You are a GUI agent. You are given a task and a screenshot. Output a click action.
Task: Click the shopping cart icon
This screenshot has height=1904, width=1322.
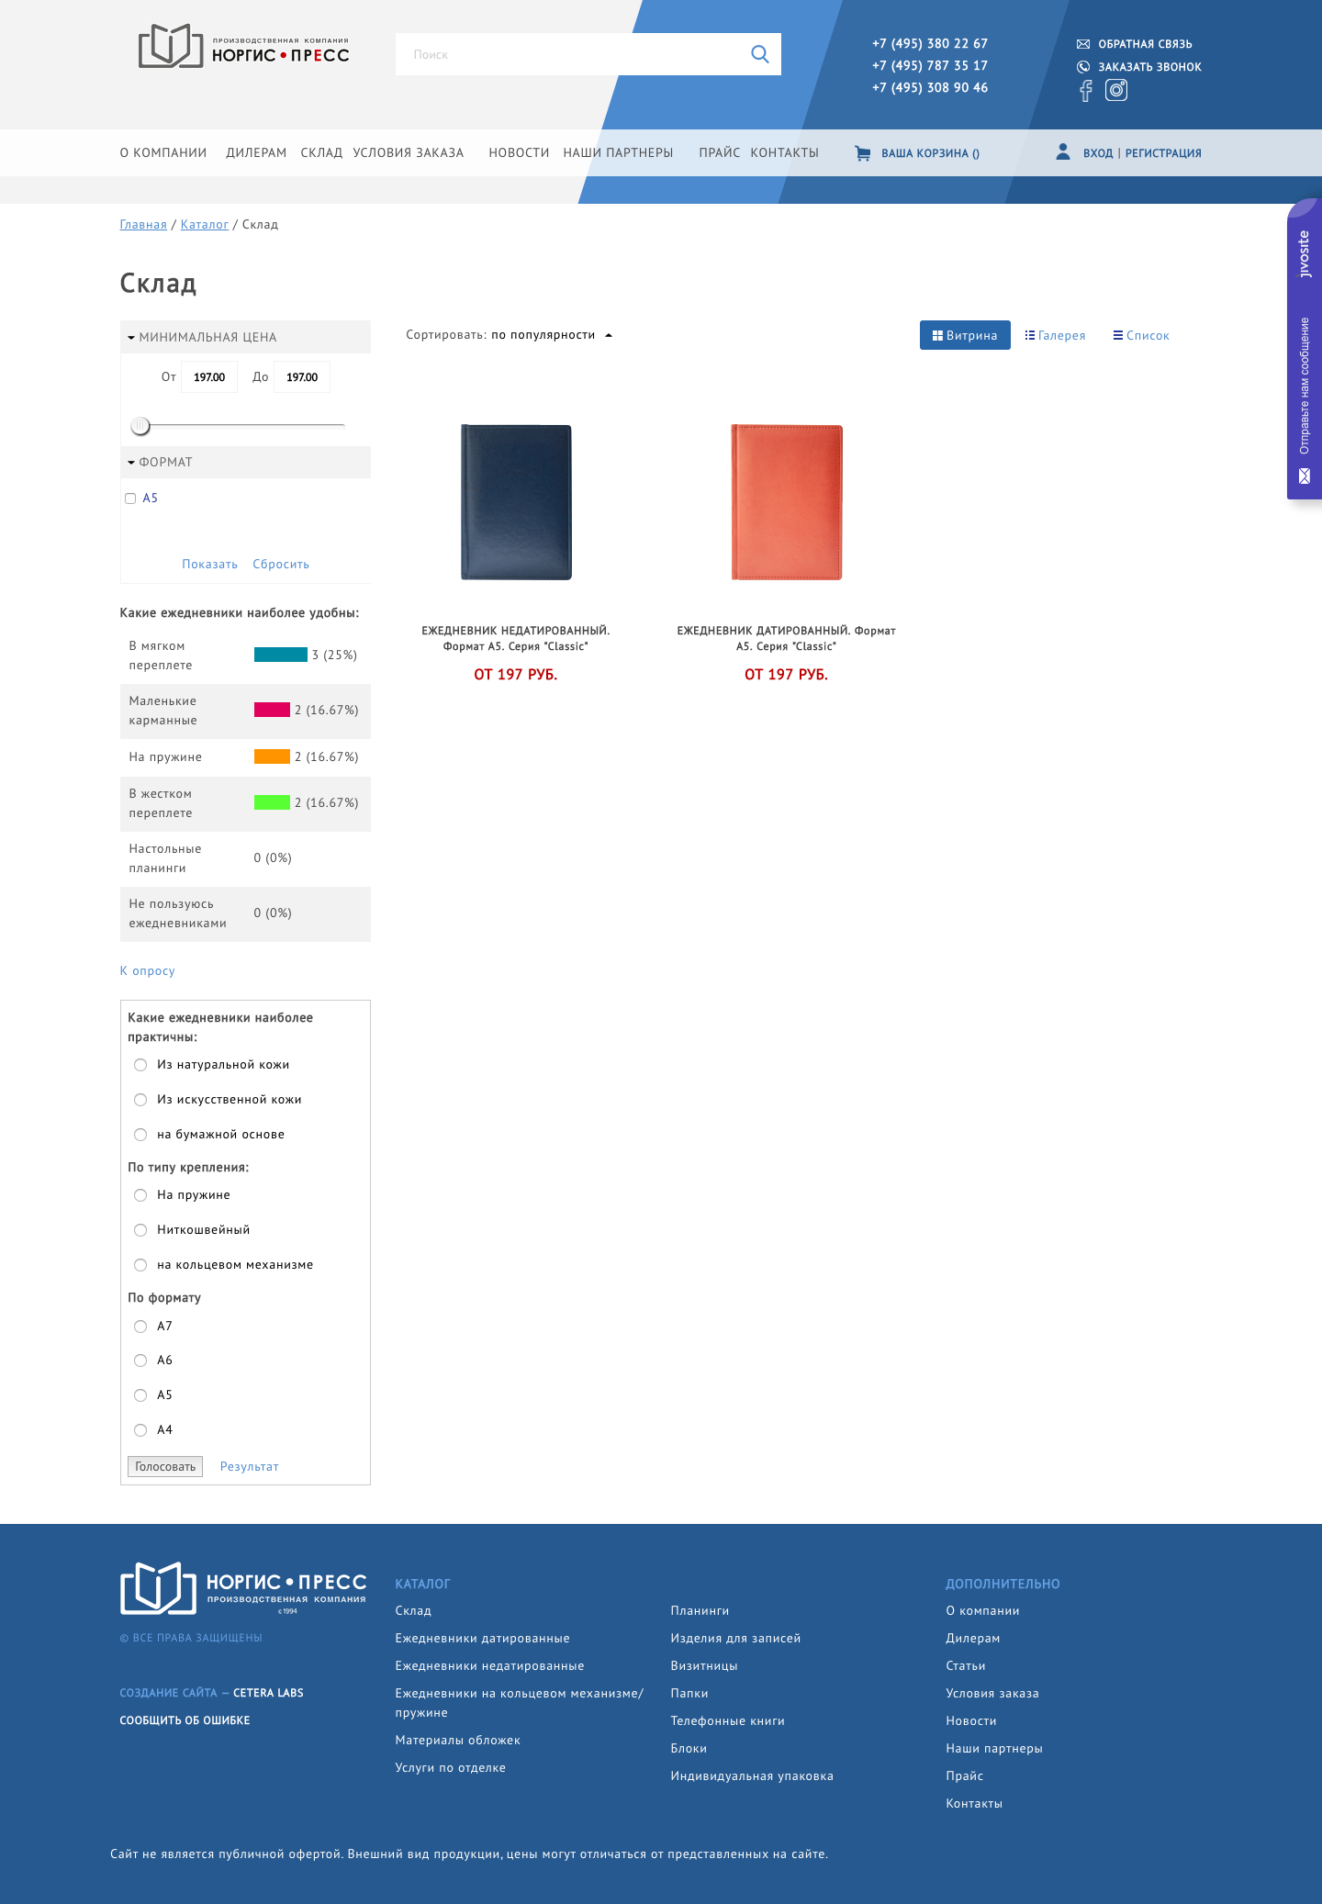coord(862,153)
